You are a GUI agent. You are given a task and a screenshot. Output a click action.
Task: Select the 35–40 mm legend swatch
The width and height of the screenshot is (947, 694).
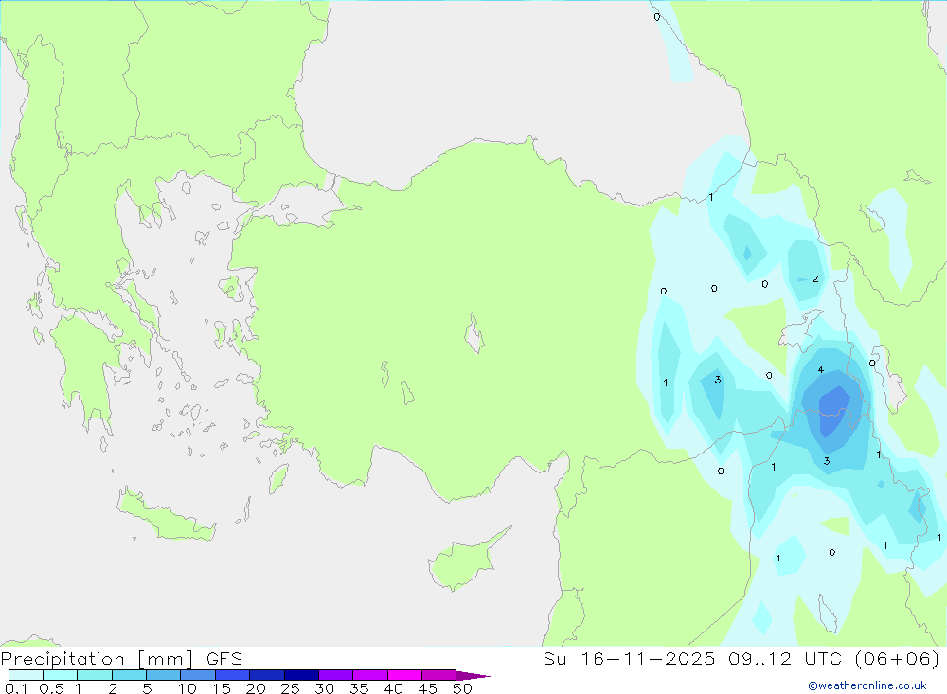click(x=369, y=675)
